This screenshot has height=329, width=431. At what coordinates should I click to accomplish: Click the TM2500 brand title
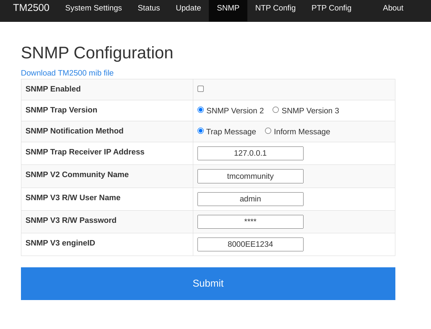click(31, 8)
